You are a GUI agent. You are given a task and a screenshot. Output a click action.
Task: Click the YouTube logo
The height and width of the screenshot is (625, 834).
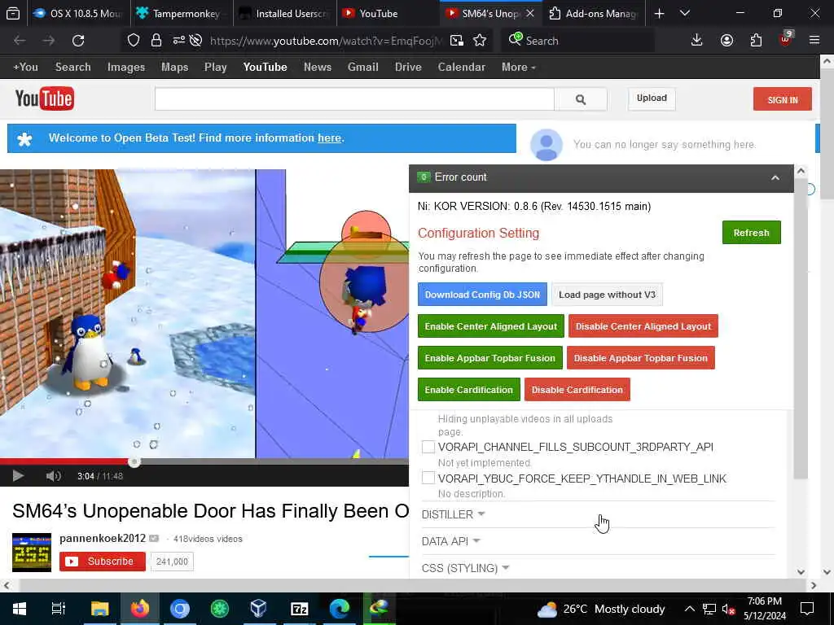coord(44,98)
